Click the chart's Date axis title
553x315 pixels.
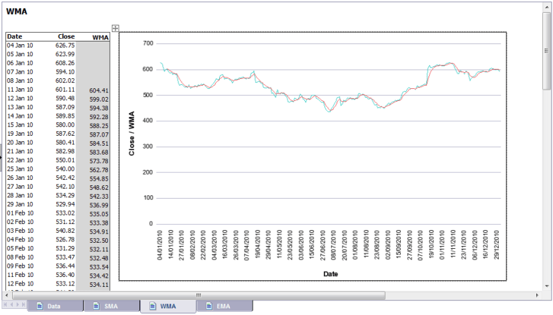coord(330,274)
